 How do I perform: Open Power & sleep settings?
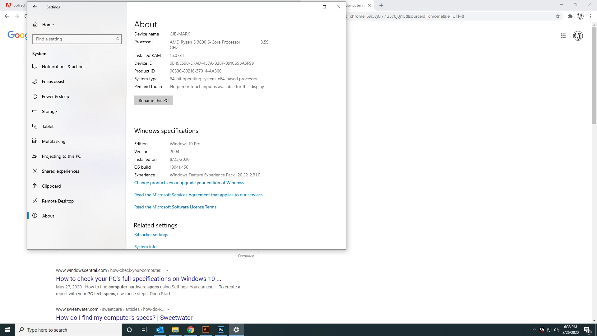[x=55, y=96]
